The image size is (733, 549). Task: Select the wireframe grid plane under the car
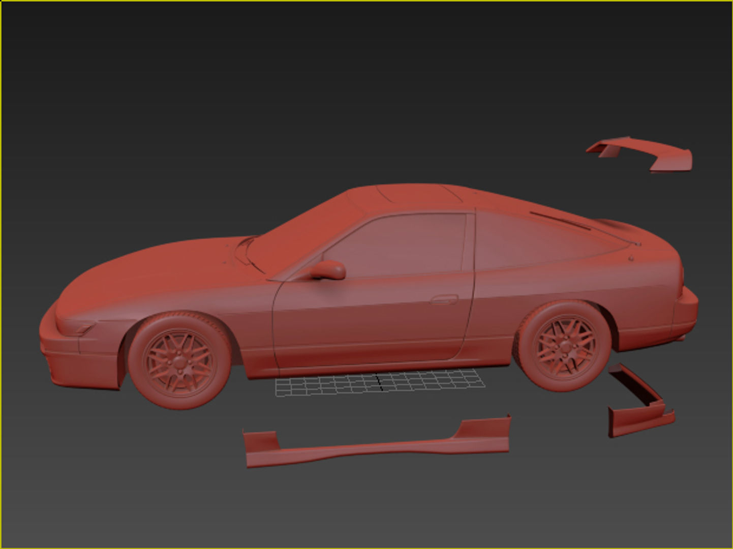click(x=379, y=384)
